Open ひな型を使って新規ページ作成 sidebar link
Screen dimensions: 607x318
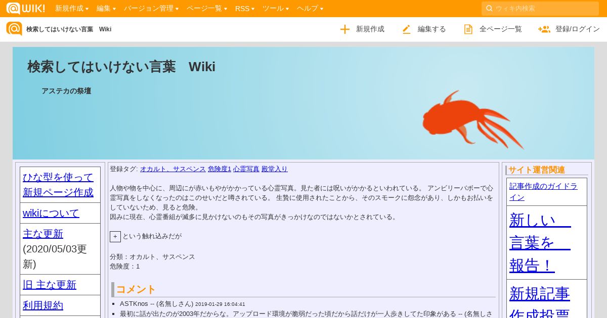(x=58, y=185)
